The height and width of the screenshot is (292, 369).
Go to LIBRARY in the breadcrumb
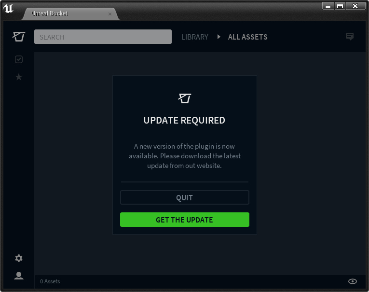(194, 37)
